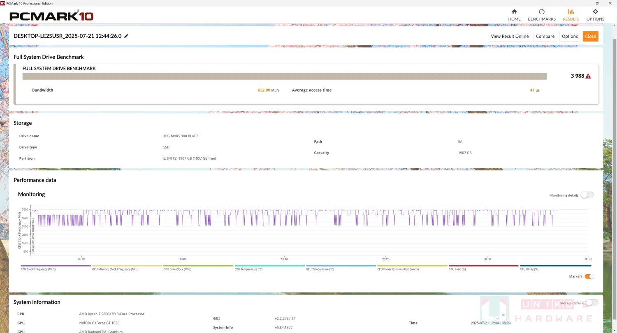Select the CPU Utility (%) legend item

point(555,268)
